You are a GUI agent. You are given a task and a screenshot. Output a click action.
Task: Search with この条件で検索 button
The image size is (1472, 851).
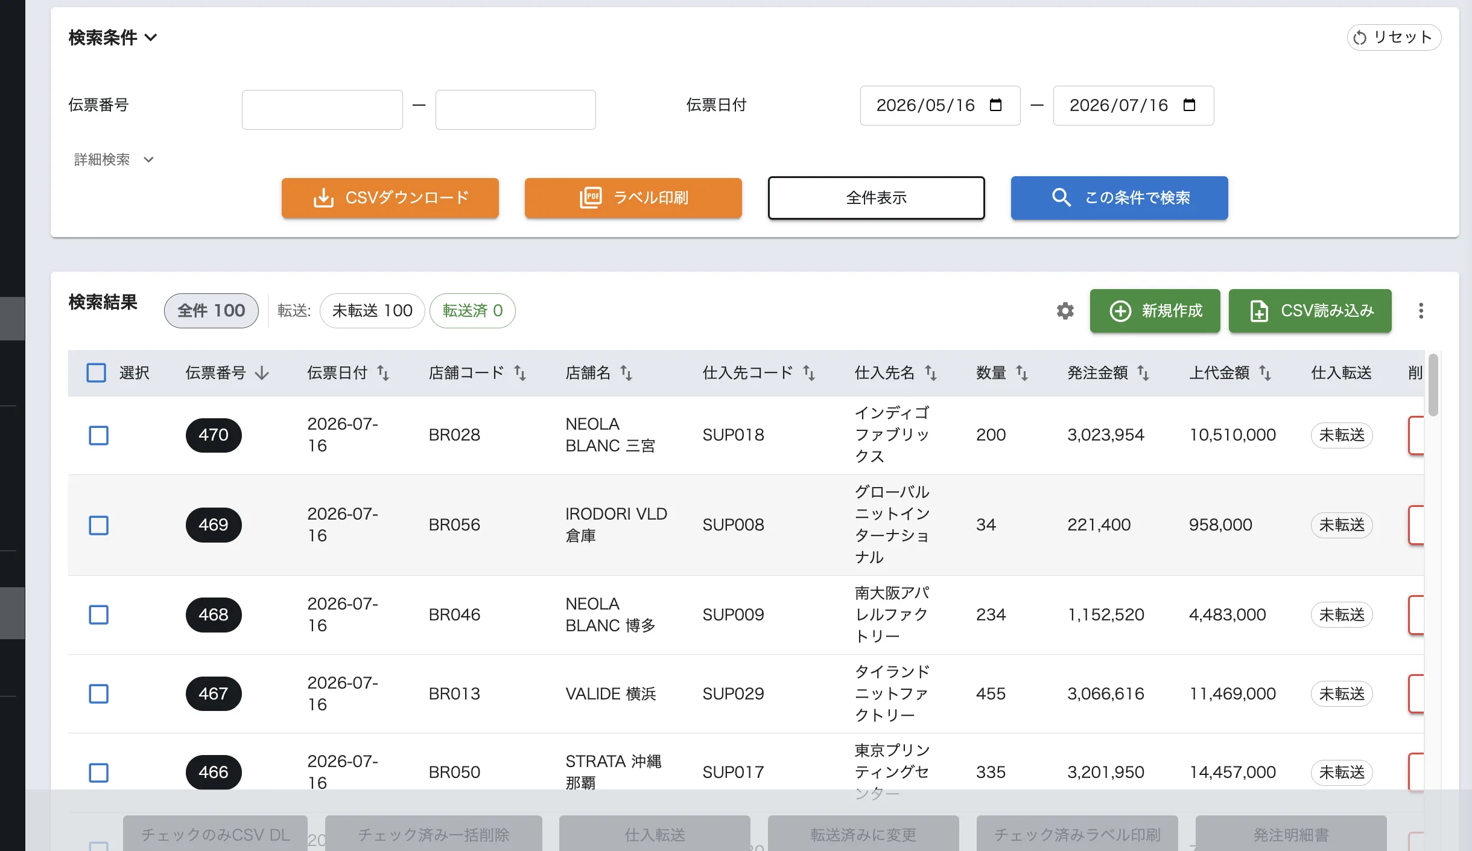coord(1120,198)
